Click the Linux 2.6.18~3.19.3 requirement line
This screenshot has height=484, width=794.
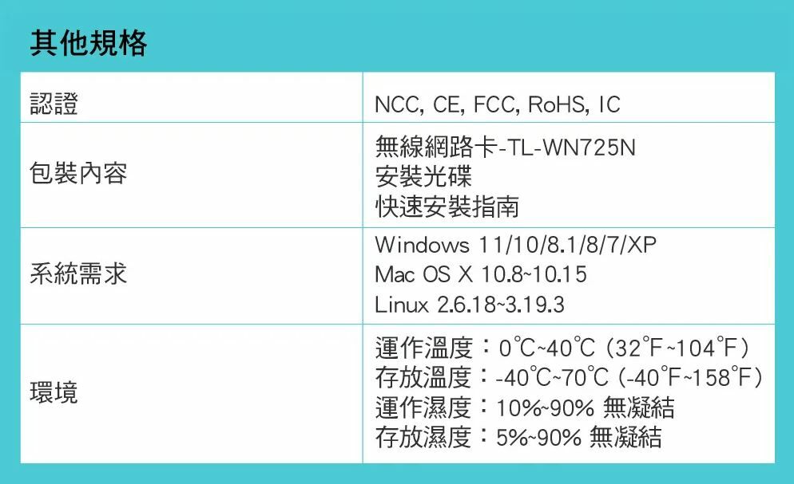coord(470,305)
